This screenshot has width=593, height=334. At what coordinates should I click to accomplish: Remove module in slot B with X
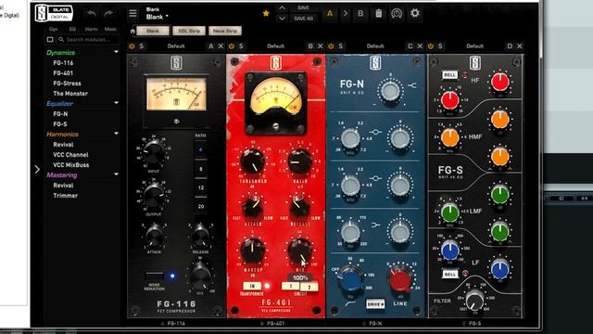click(x=321, y=46)
